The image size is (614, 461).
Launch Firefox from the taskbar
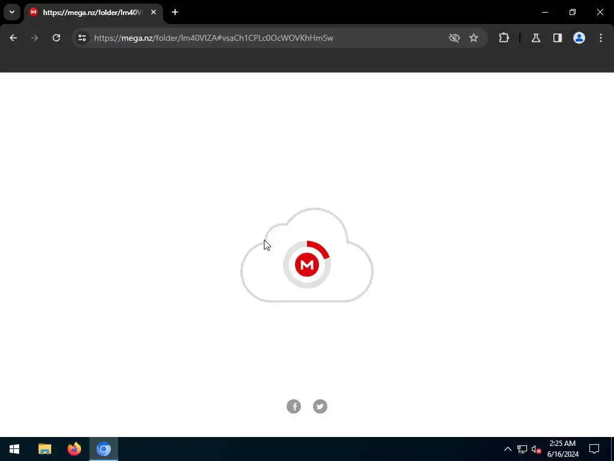click(74, 449)
